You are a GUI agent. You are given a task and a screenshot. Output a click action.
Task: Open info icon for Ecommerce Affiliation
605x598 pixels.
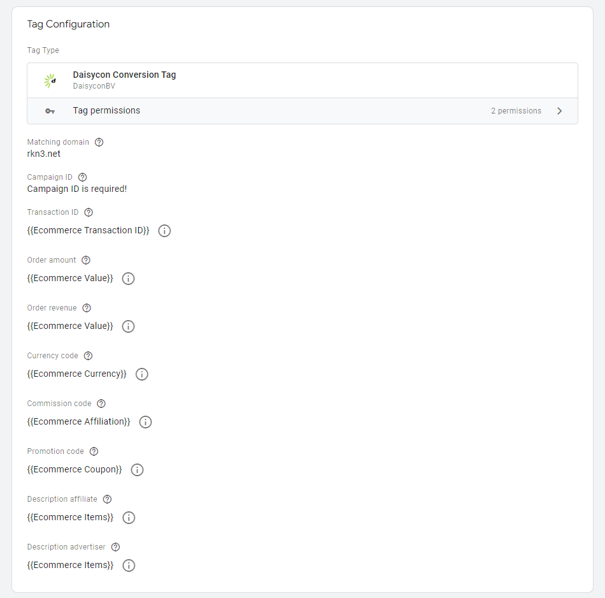[145, 422]
